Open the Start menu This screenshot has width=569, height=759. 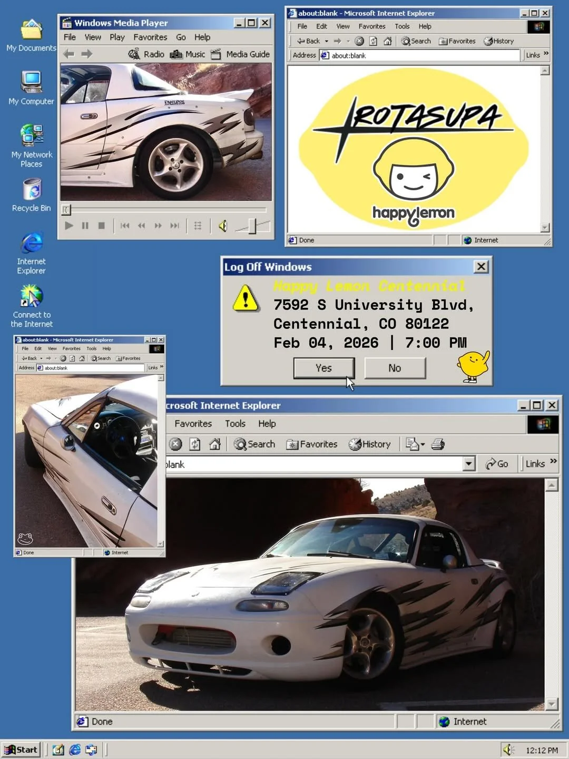(x=21, y=750)
